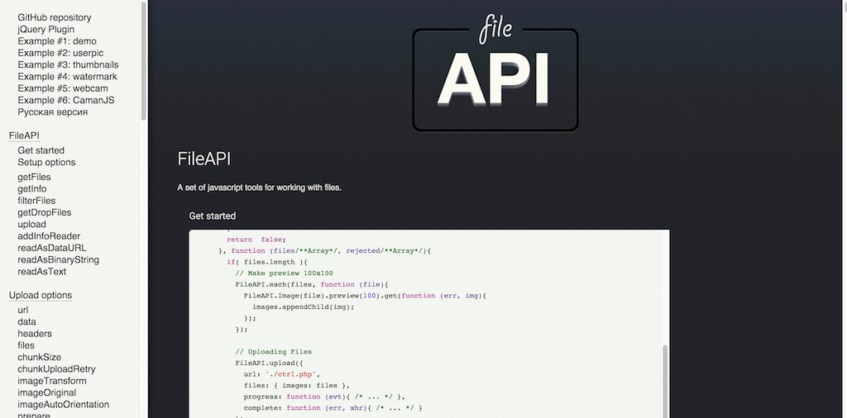Open the data upload option

26,322
